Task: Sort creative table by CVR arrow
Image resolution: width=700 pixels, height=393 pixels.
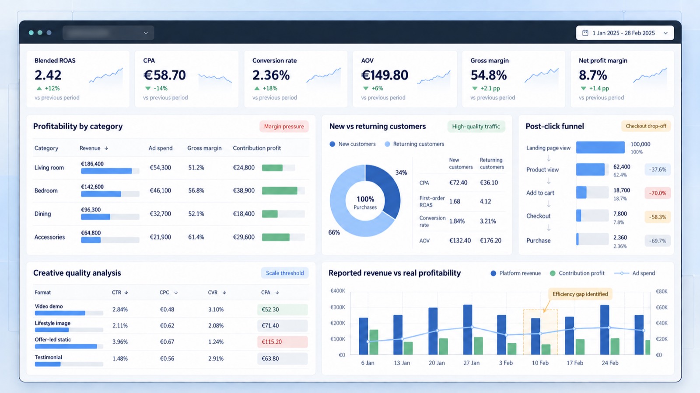Action: pyautogui.click(x=224, y=293)
